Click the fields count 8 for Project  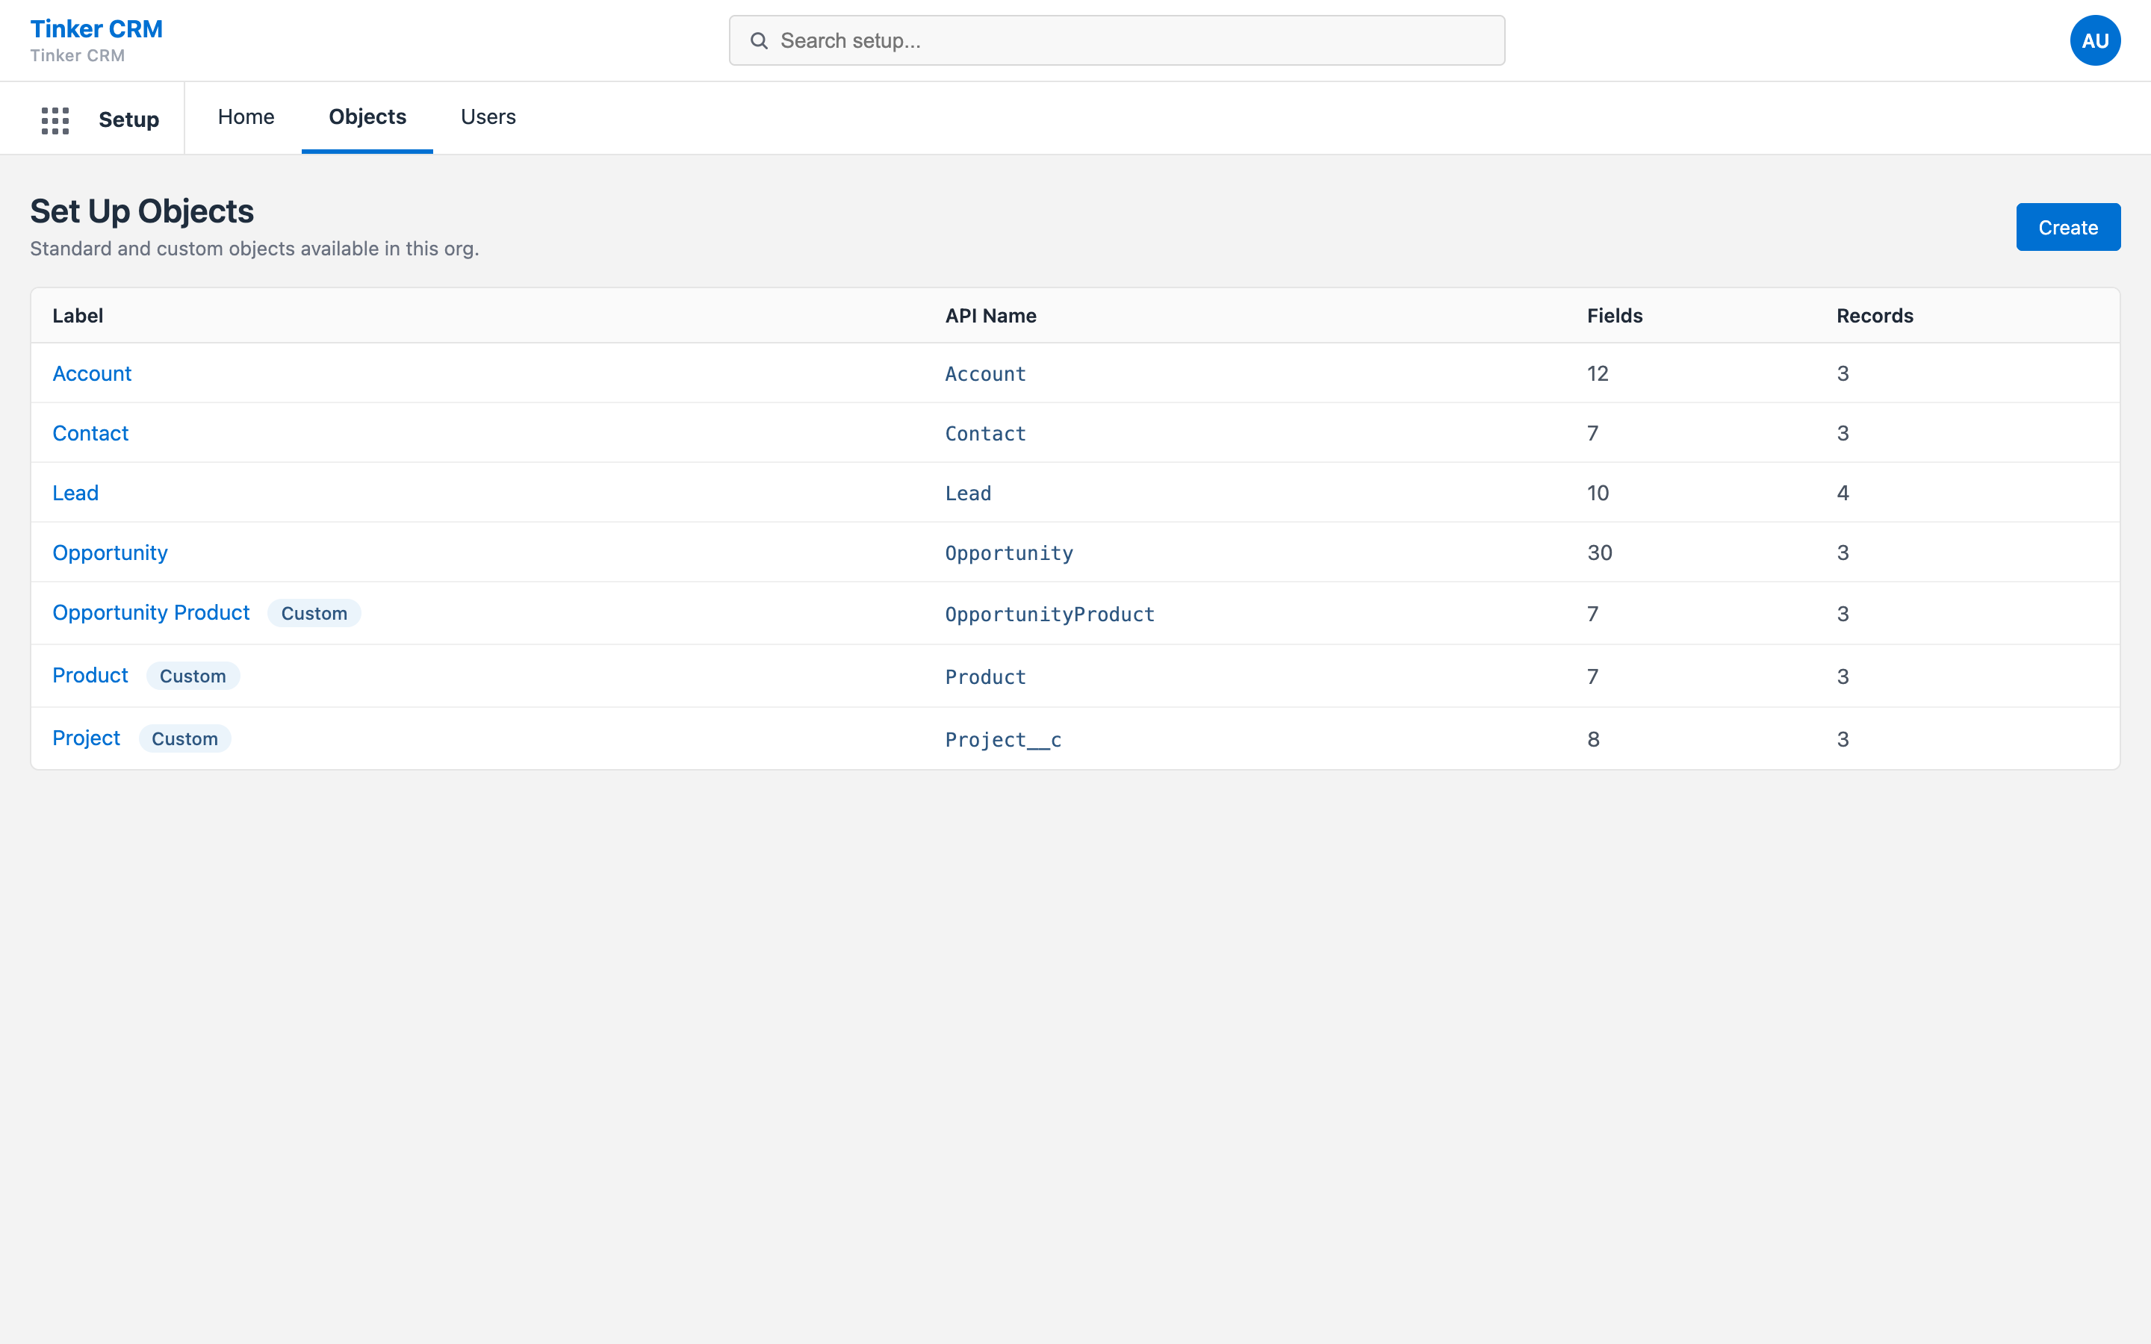tap(1593, 739)
